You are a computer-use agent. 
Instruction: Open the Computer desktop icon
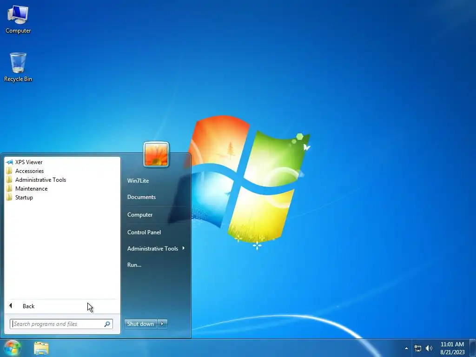click(x=18, y=20)
